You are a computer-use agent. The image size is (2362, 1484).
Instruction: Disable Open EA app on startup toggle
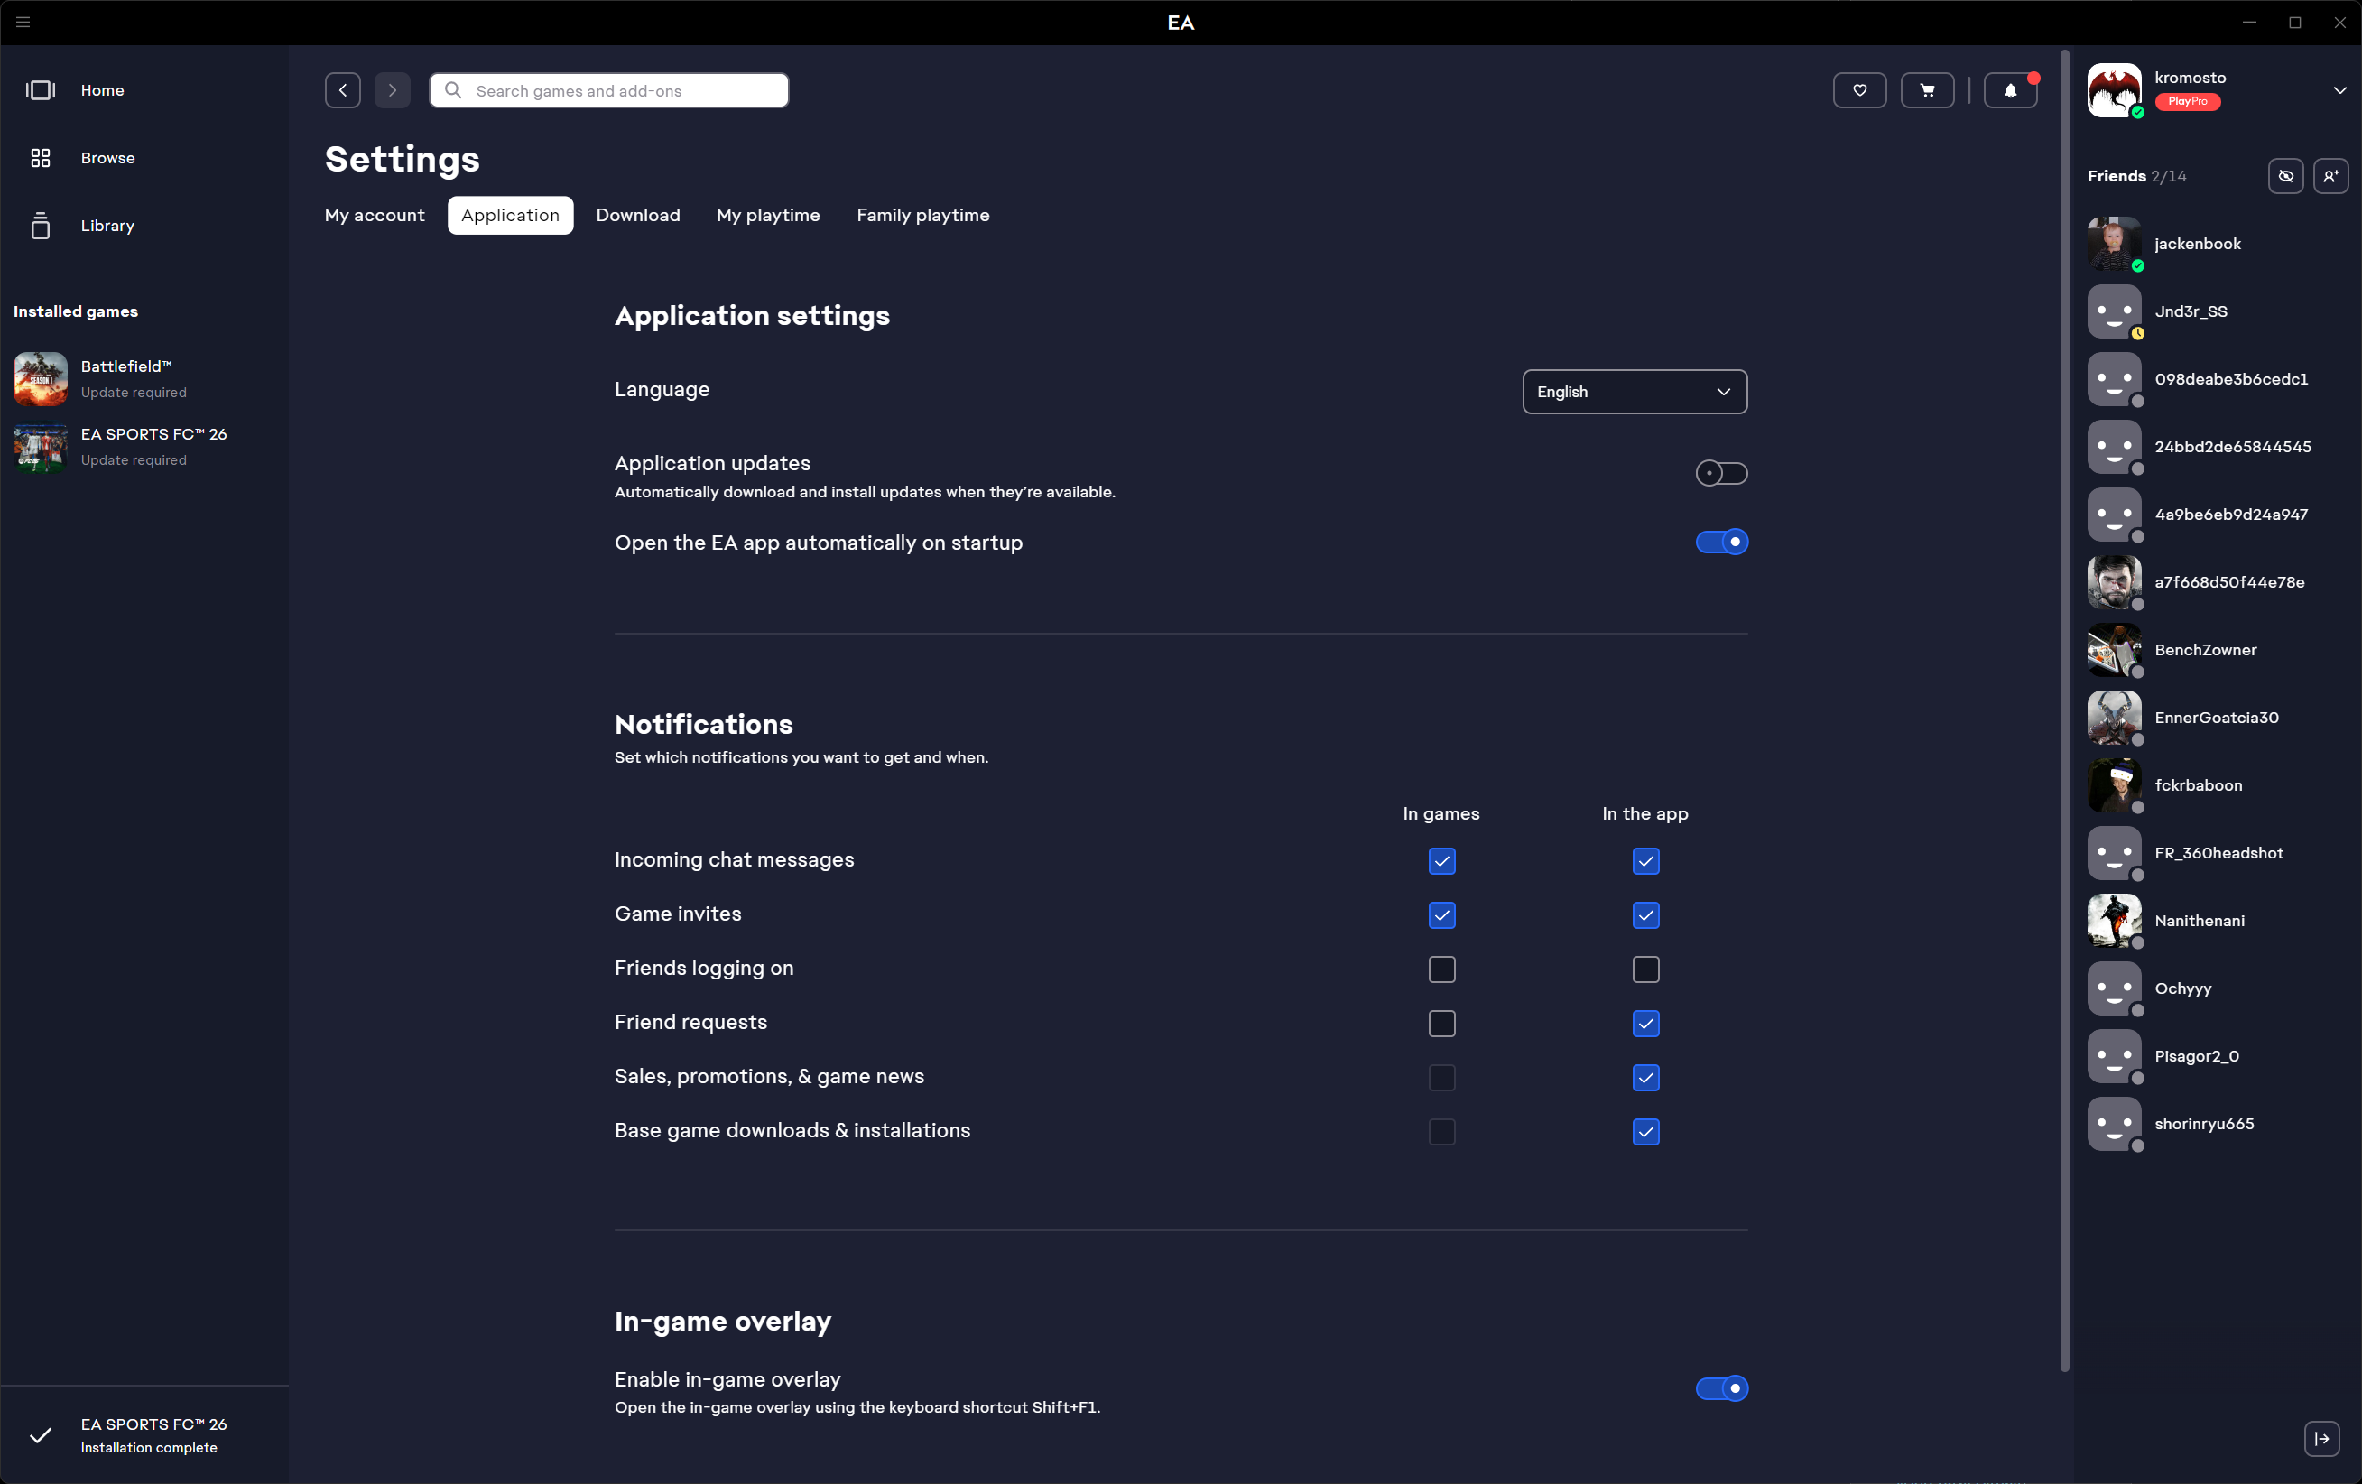[1721, 542]
